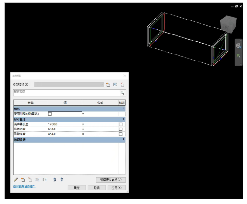Collapse the 尺寸标注 parameter group
This screenshot has height=204, width=247.
click(123, 119)
